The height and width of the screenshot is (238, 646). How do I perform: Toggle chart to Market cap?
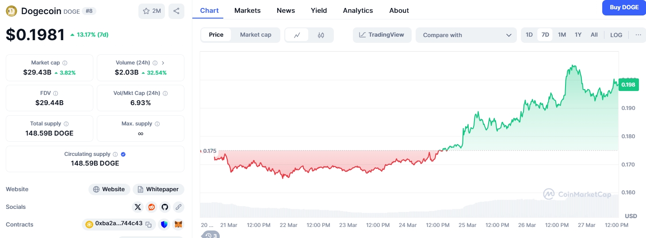click(256, 35)
